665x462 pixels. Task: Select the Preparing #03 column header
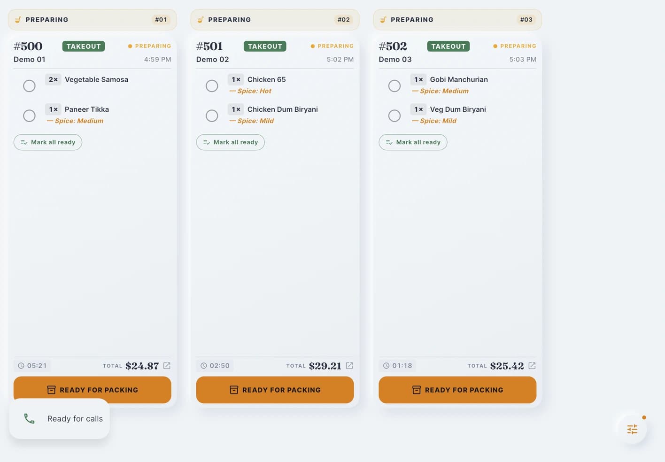[457, 20]
